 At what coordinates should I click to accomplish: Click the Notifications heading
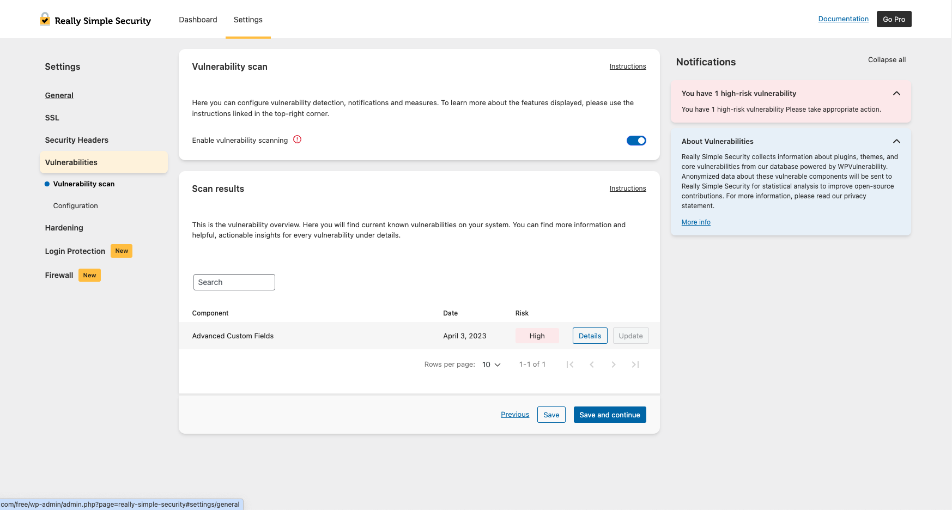706,62
